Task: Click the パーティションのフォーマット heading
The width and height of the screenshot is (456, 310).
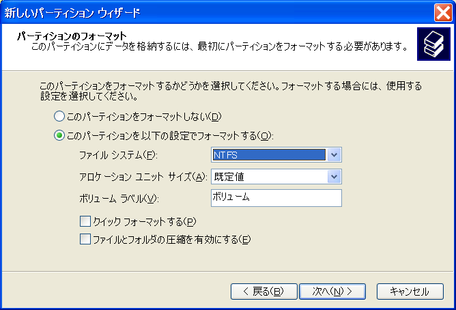Action: coord(72,36)
